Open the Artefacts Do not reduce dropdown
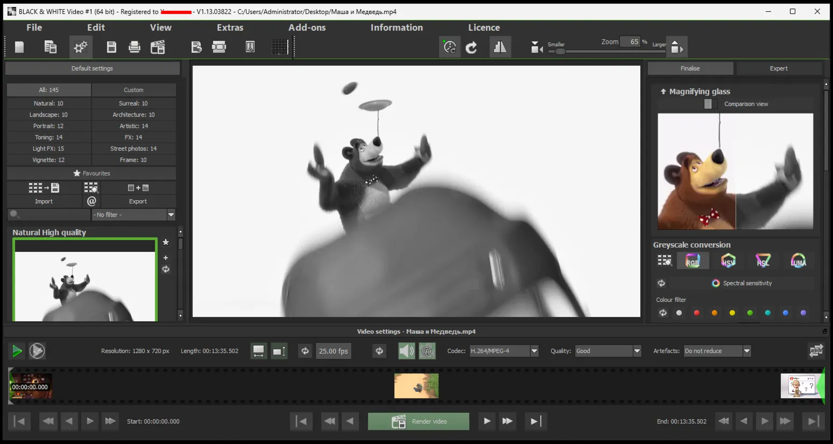This screenshot has width=833, height=444. (x=717, y=351)
